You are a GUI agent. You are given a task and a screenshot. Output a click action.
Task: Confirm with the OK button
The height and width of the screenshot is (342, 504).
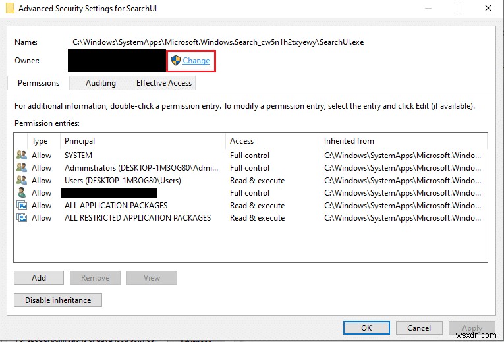(366, 328)
